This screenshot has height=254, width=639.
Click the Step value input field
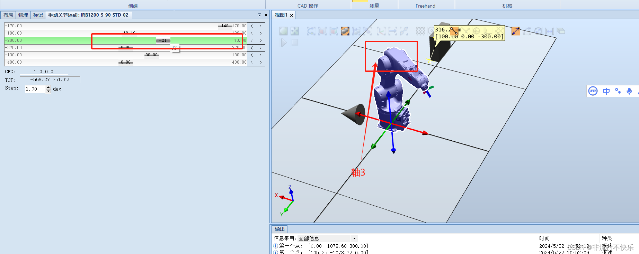[35, 89]
